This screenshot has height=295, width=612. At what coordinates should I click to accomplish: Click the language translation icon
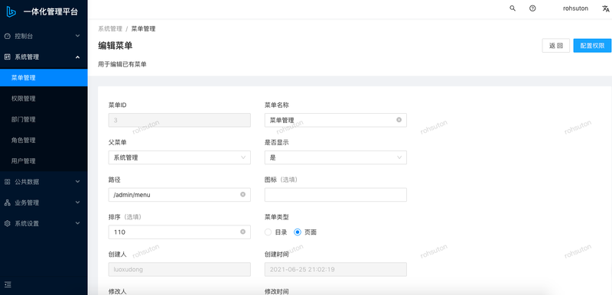(x=605, y=8)
